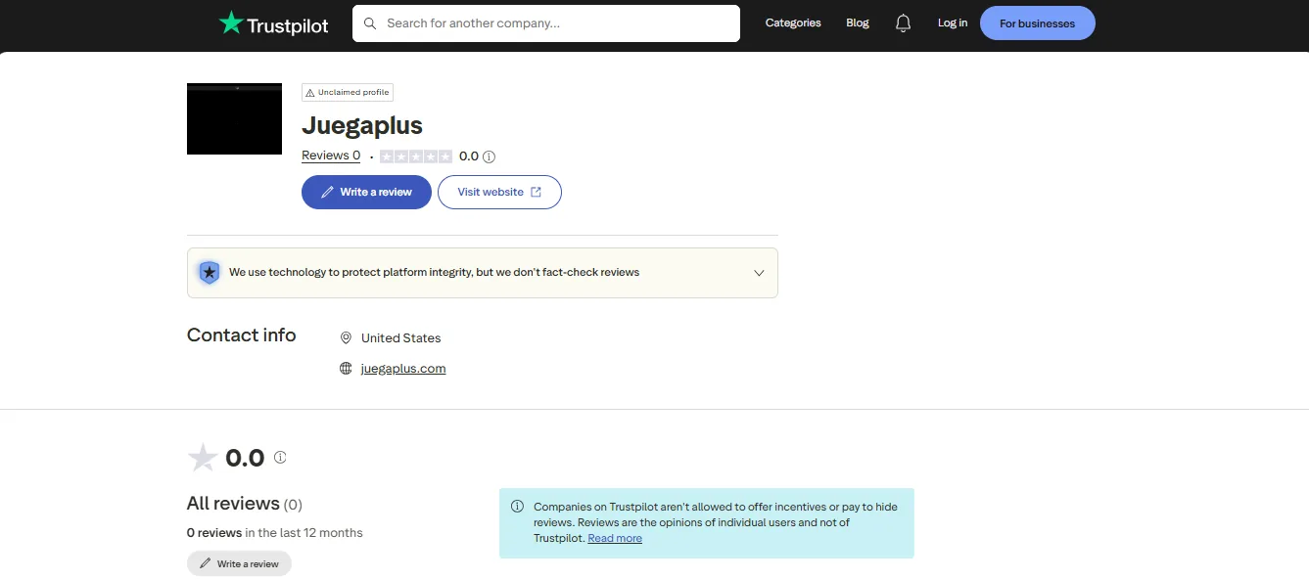The width and height of the screenshot is (1309, 580).
Task: Click the shield star integrity icon
Action: [x=209, y=272]
